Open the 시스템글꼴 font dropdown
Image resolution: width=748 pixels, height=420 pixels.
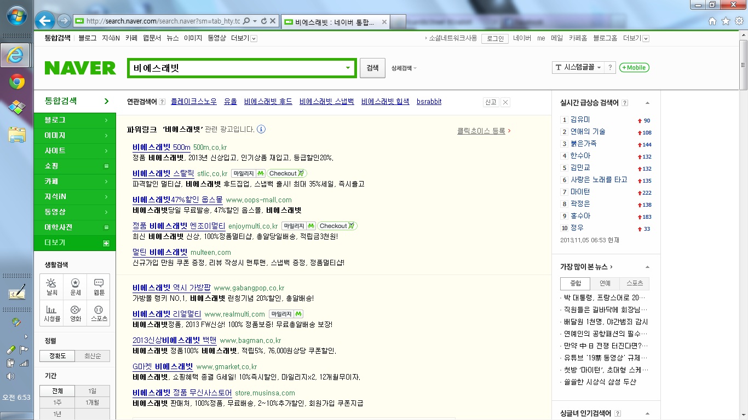pyautogui.click(x=578, y=67)
